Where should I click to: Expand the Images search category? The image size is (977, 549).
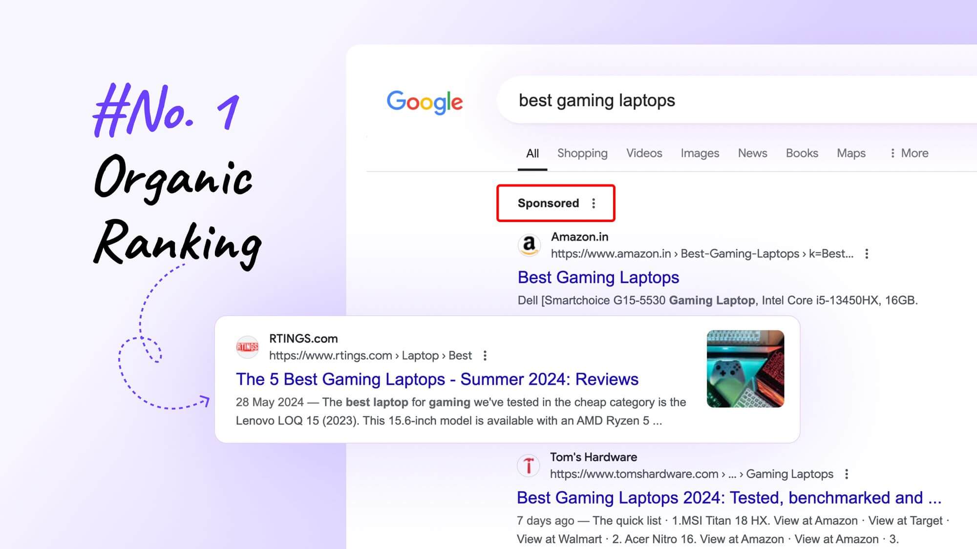(699, 153)
